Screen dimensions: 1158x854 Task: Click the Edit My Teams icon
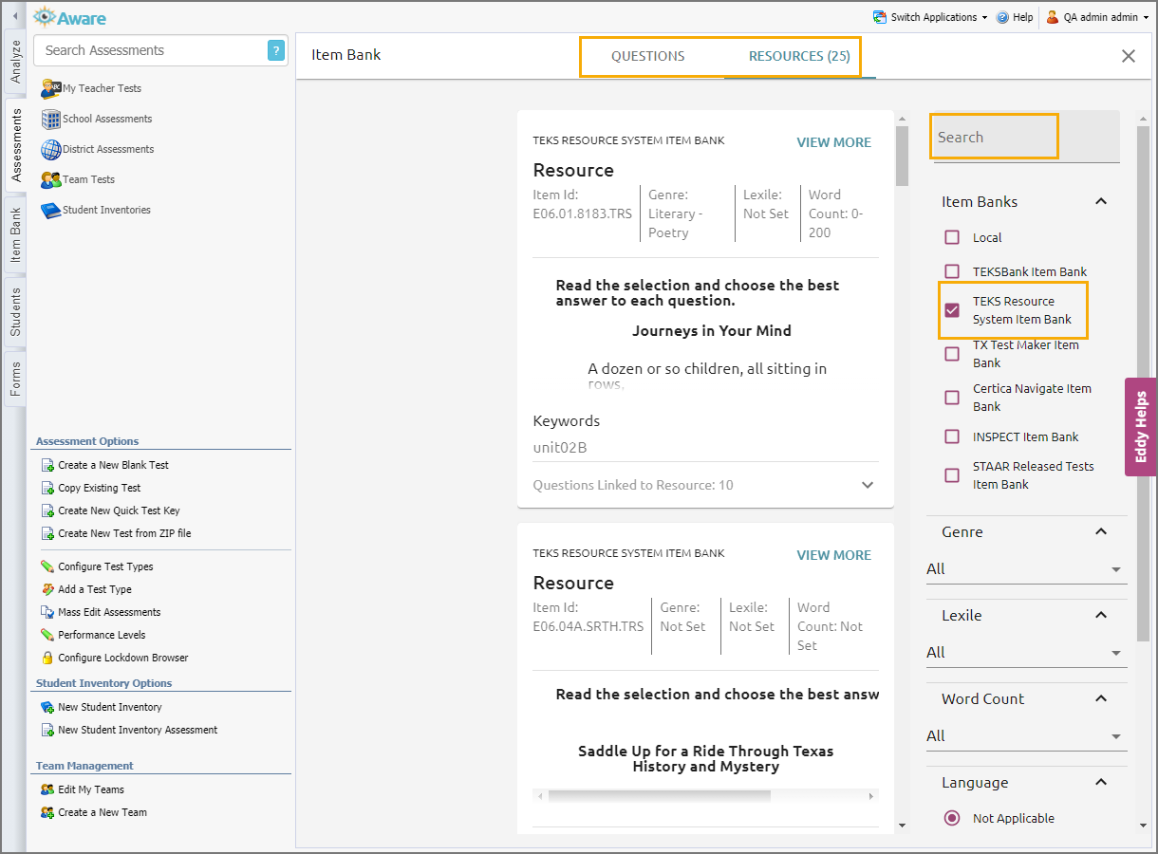click(47, 789)
